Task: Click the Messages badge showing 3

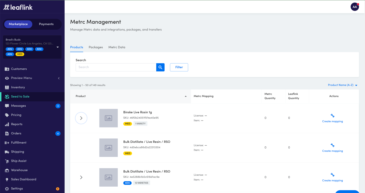Action: coord(58,106)
